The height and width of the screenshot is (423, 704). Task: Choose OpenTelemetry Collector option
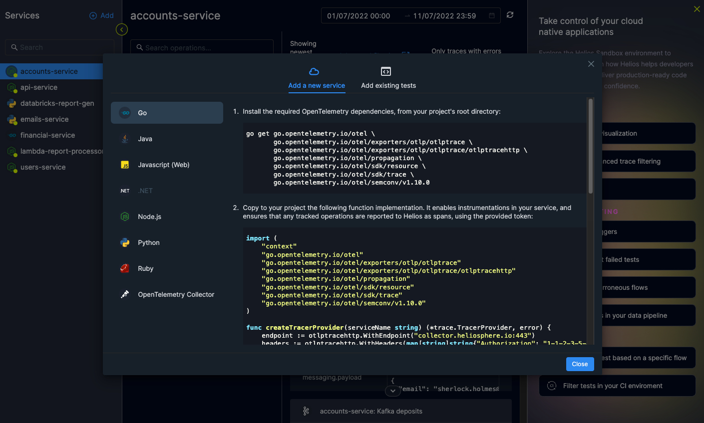(x=167, y=294)
